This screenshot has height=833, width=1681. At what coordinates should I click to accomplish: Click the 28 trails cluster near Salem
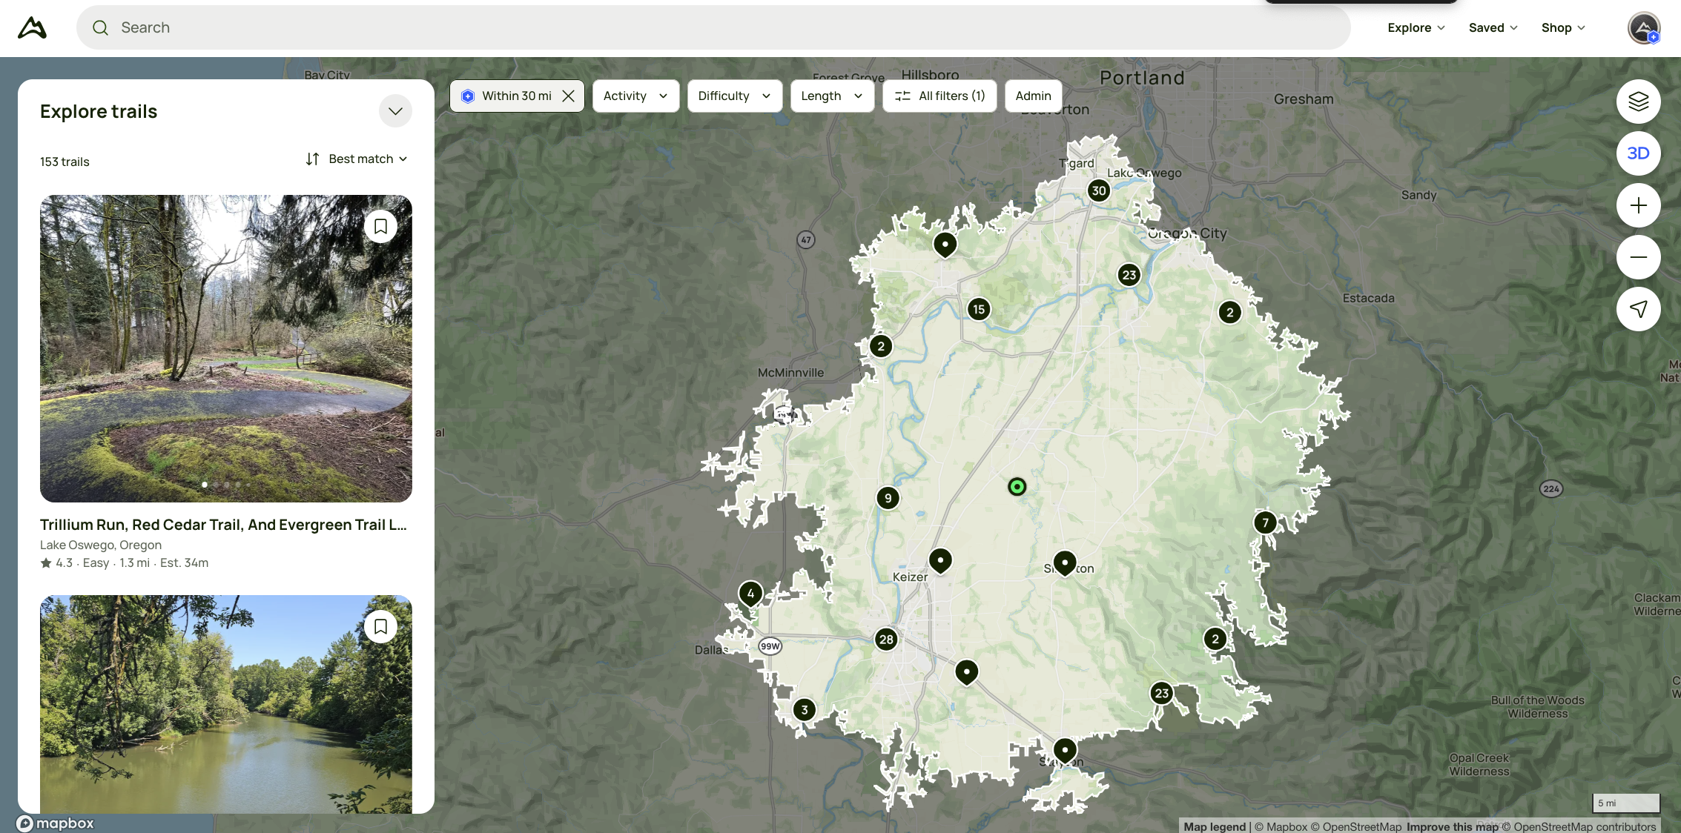tap(886, 640)
